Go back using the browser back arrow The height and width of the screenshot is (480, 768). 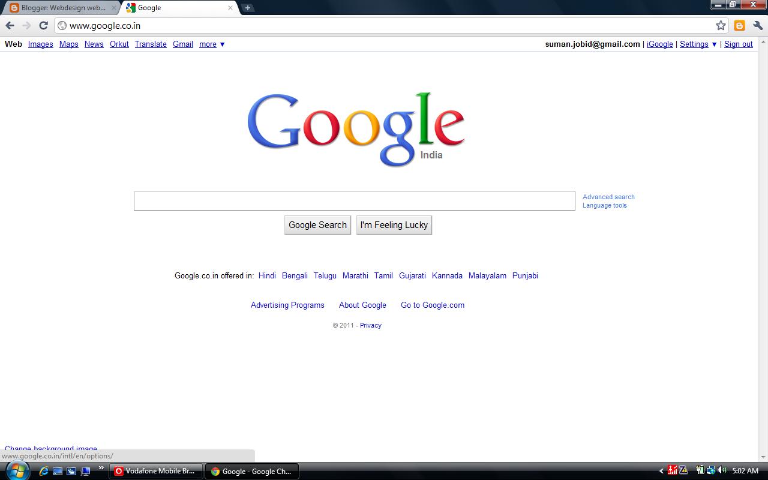(10, 25)
